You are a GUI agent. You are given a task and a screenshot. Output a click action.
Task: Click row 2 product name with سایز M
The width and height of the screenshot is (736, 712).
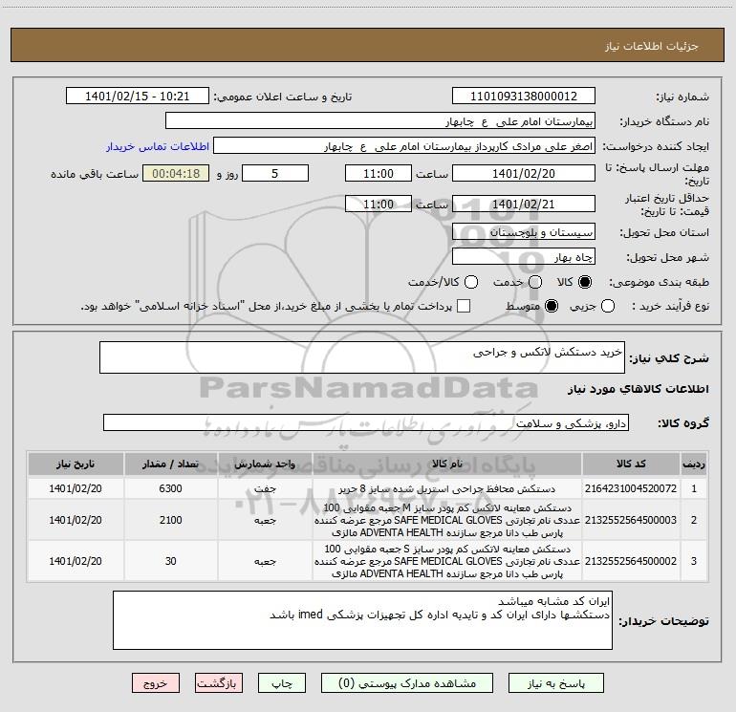click(447, 520)
